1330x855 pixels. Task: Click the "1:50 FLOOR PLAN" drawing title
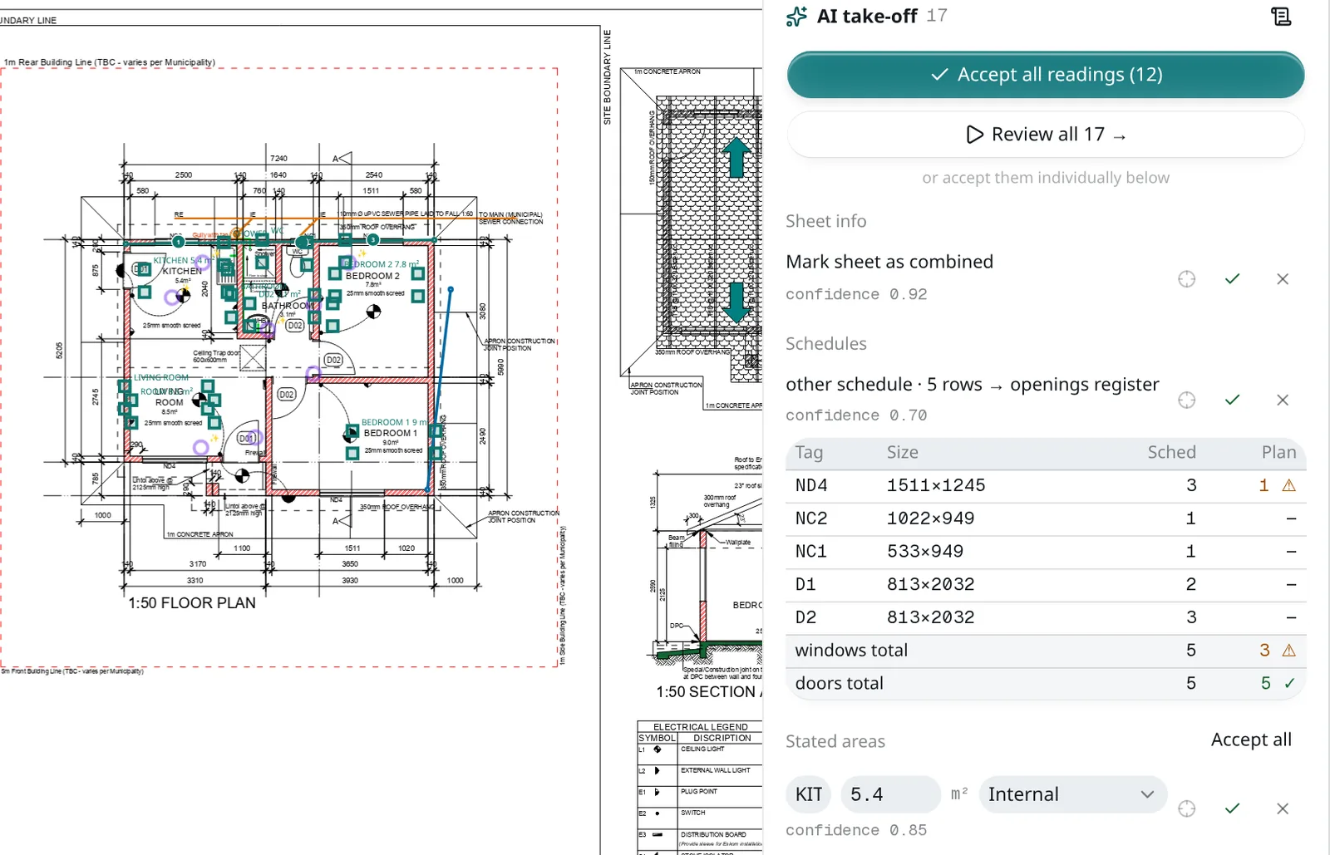(x=192, y=603)
